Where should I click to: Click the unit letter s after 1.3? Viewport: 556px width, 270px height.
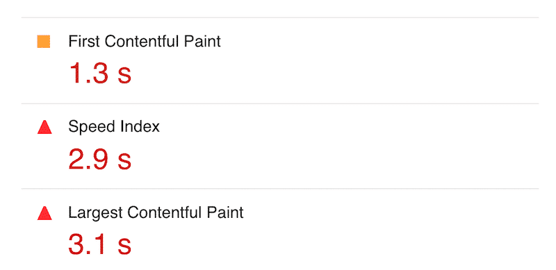(124, 76)
